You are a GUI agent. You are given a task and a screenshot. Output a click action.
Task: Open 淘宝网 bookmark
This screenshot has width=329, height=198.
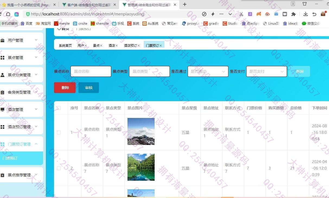(x=43, y=24)
